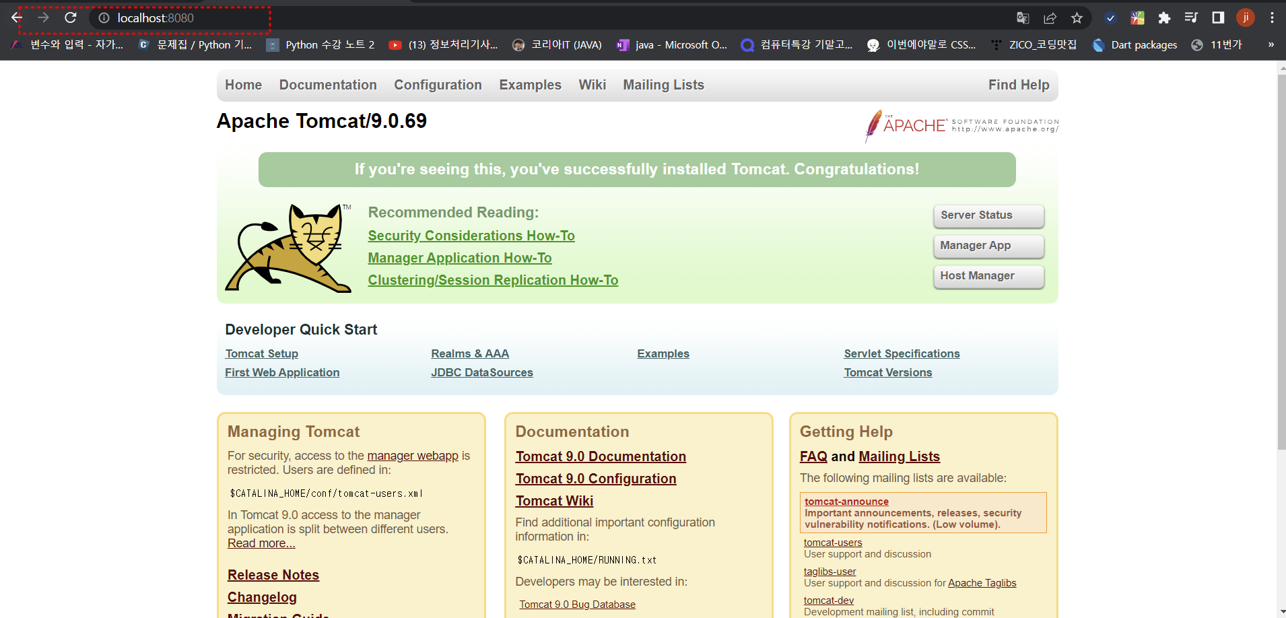This screenshot has height=618, width=1286.
Task: Open the FAQ link under Getting Help
Action: pos(813,456)
